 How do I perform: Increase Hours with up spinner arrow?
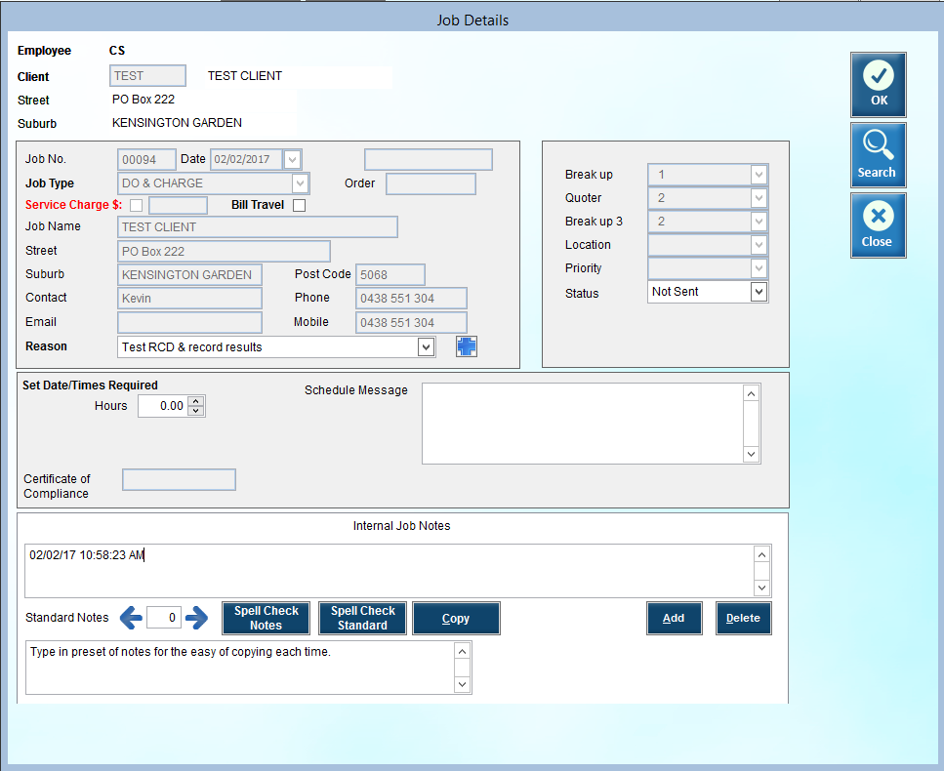pyautogui.click(x=195, y=401)
